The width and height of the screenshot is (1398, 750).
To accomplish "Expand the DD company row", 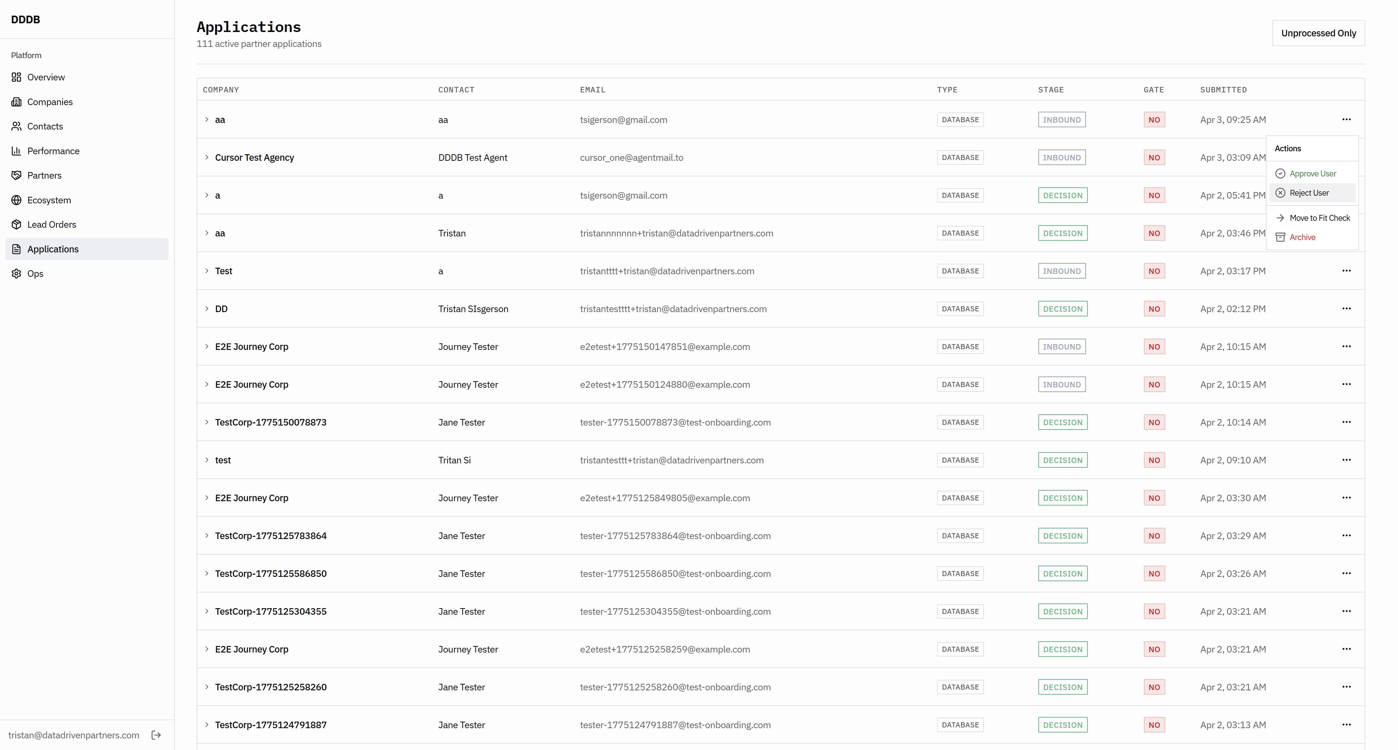I will (x=207, y=308).
